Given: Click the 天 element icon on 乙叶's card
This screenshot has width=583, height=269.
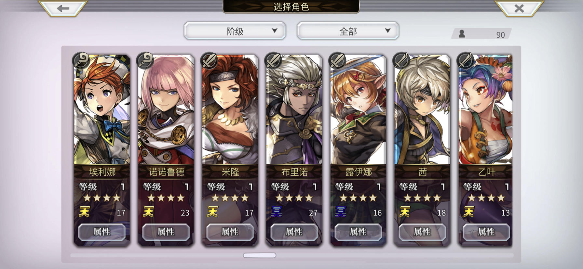Looking at the screenshot, I should point(469,212).
